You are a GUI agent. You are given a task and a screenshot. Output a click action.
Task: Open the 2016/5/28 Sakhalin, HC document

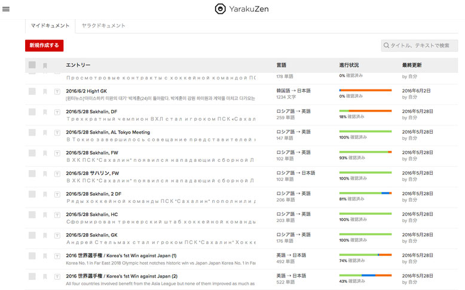91,214
